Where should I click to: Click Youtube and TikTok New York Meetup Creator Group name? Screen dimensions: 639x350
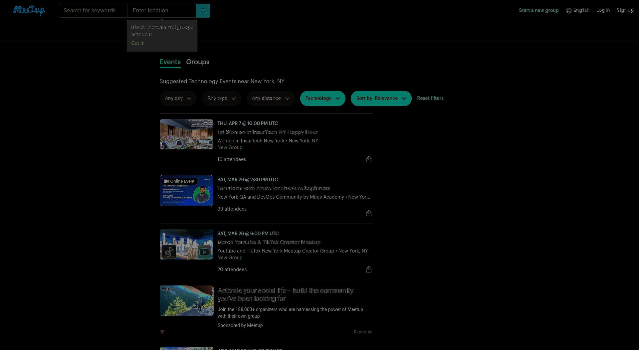(276, 251)
